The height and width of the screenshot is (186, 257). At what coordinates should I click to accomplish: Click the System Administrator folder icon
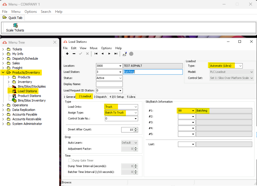[9, 124]
